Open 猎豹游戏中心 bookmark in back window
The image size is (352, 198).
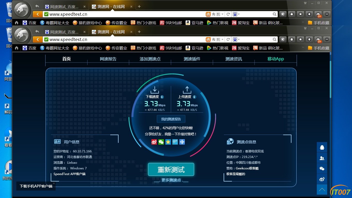87,23
